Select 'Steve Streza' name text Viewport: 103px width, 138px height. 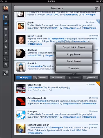[34, 85]
